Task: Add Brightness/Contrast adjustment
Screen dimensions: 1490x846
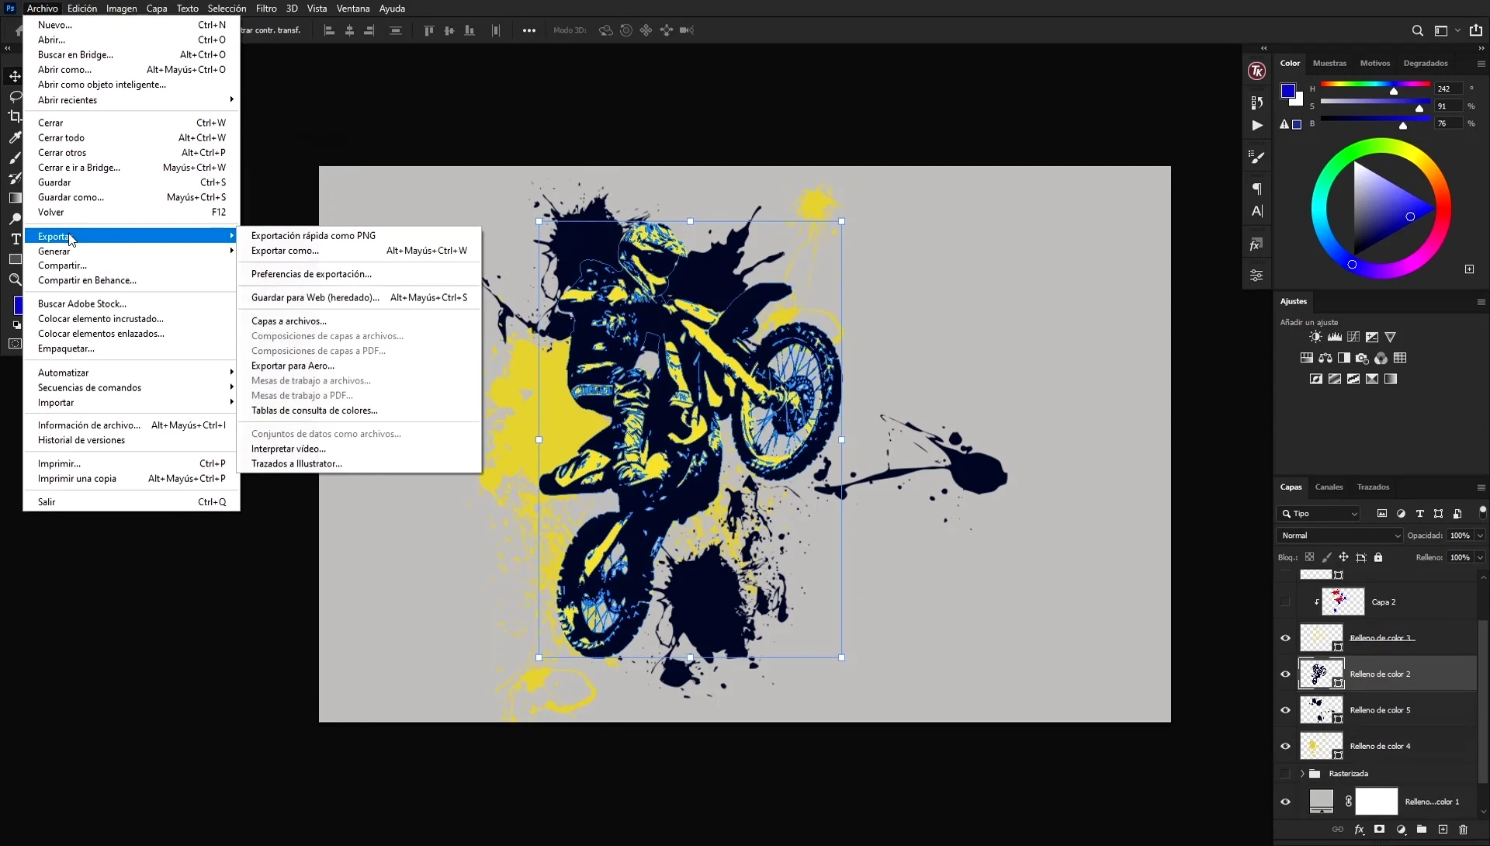Action: pos(1315,337)
